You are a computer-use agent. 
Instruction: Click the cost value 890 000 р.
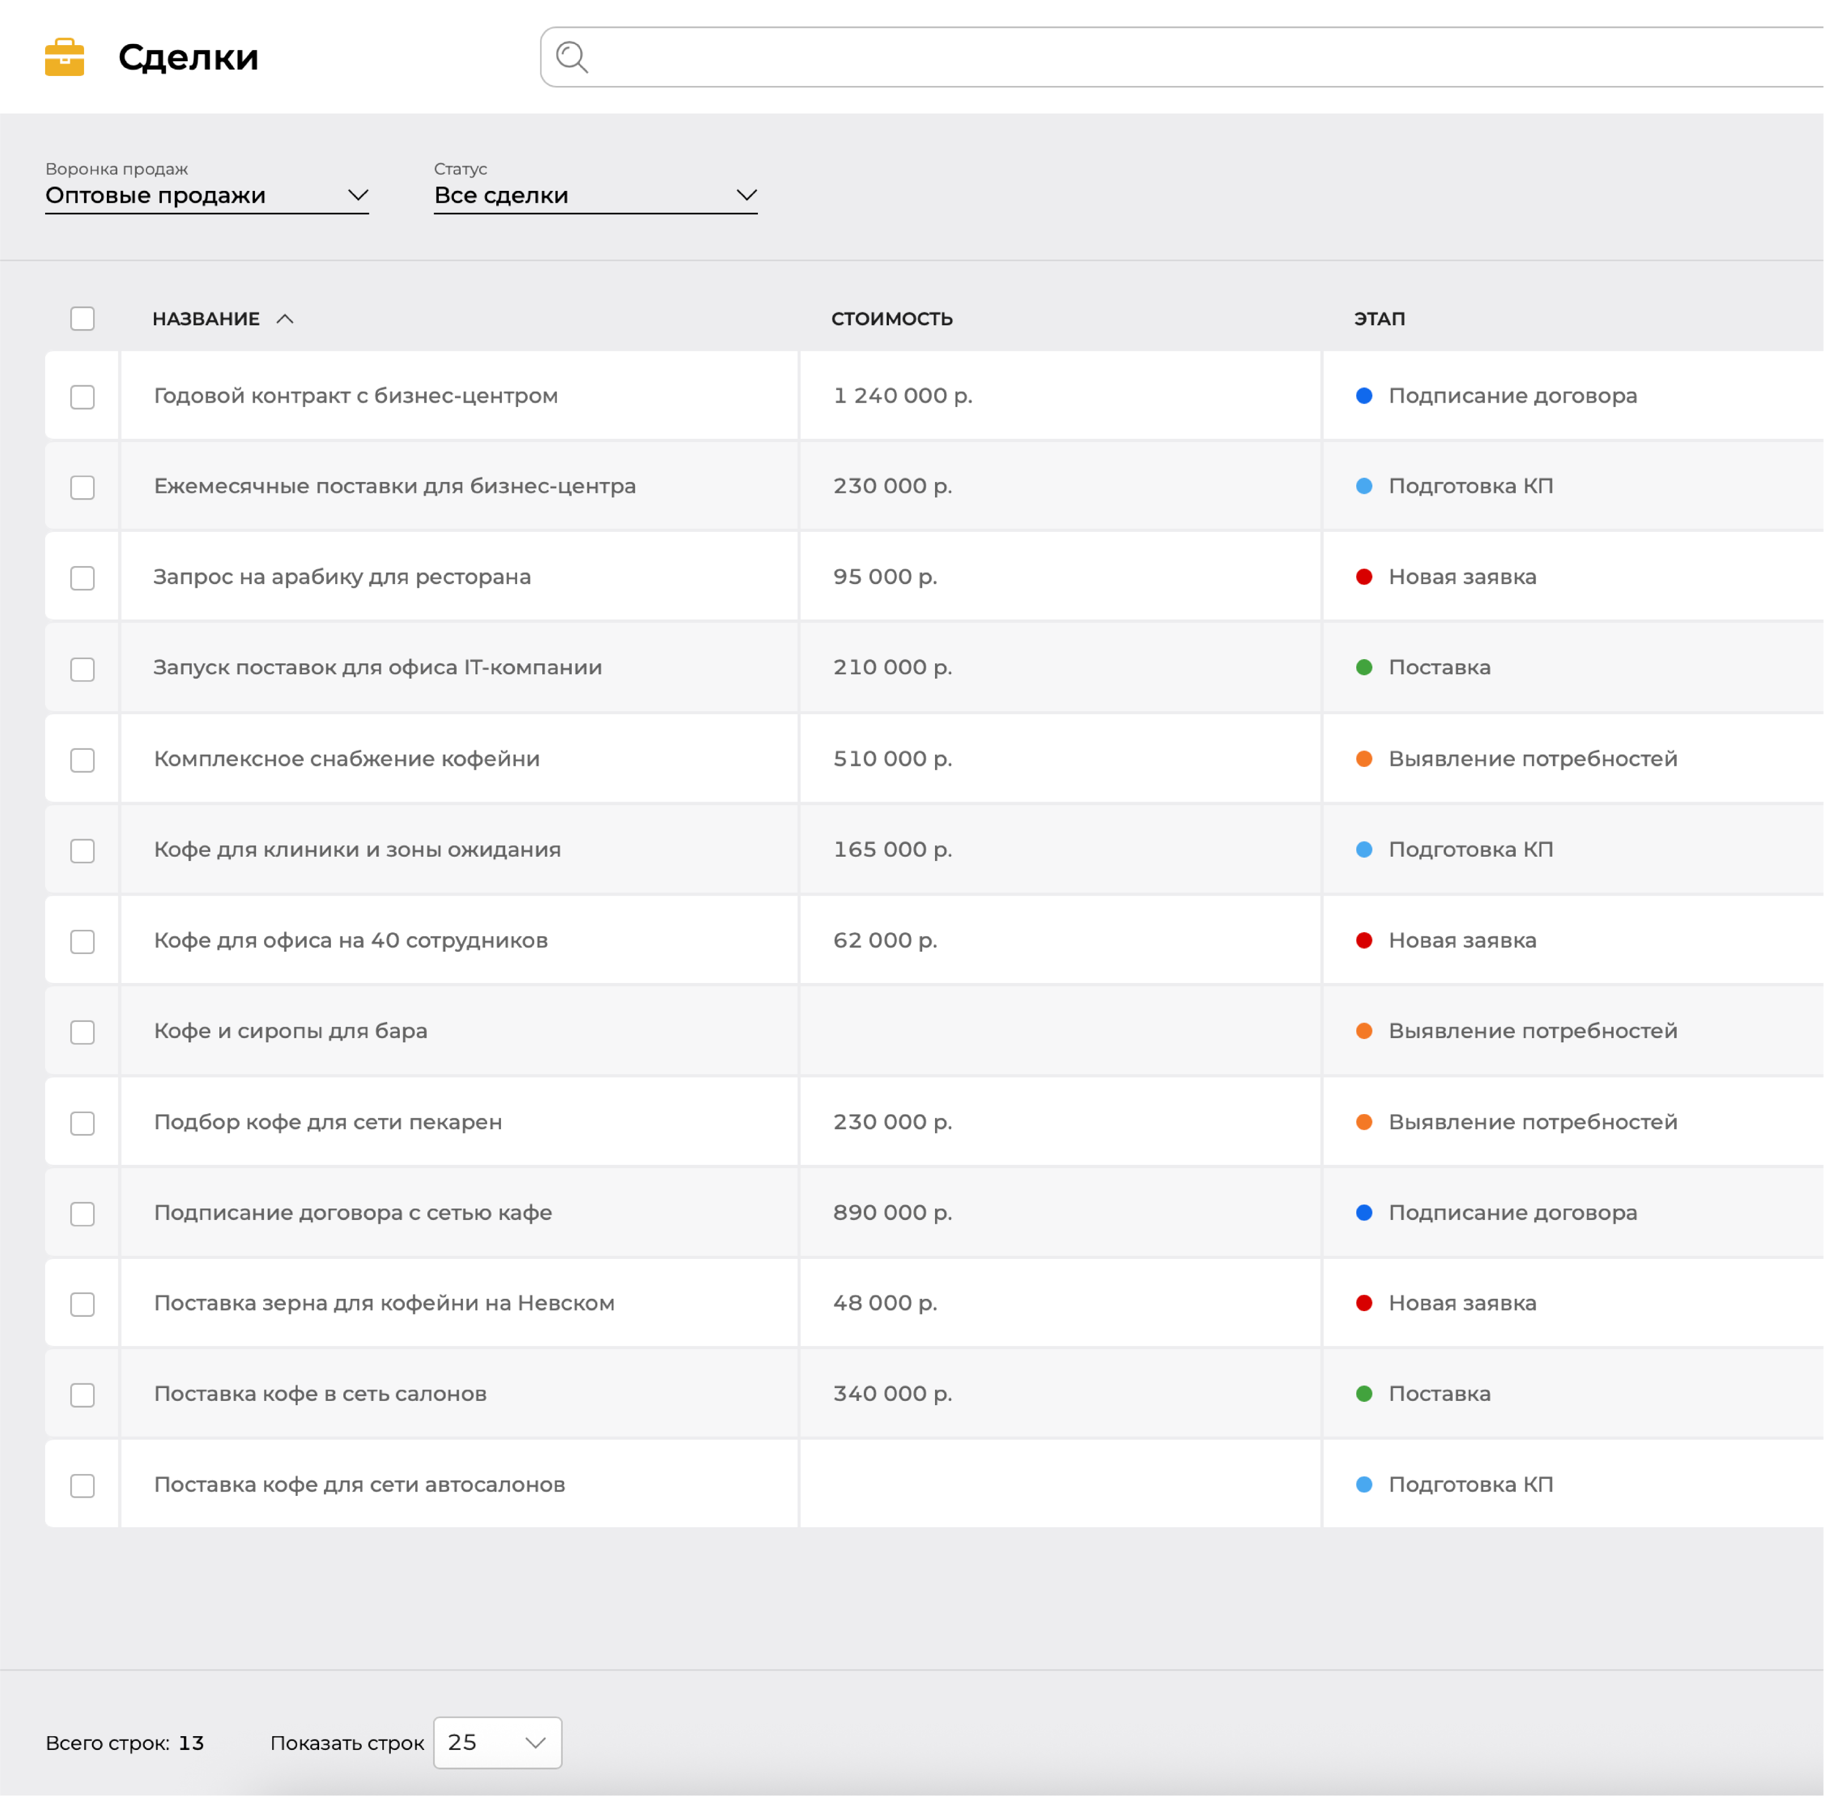pos(892,1212)
